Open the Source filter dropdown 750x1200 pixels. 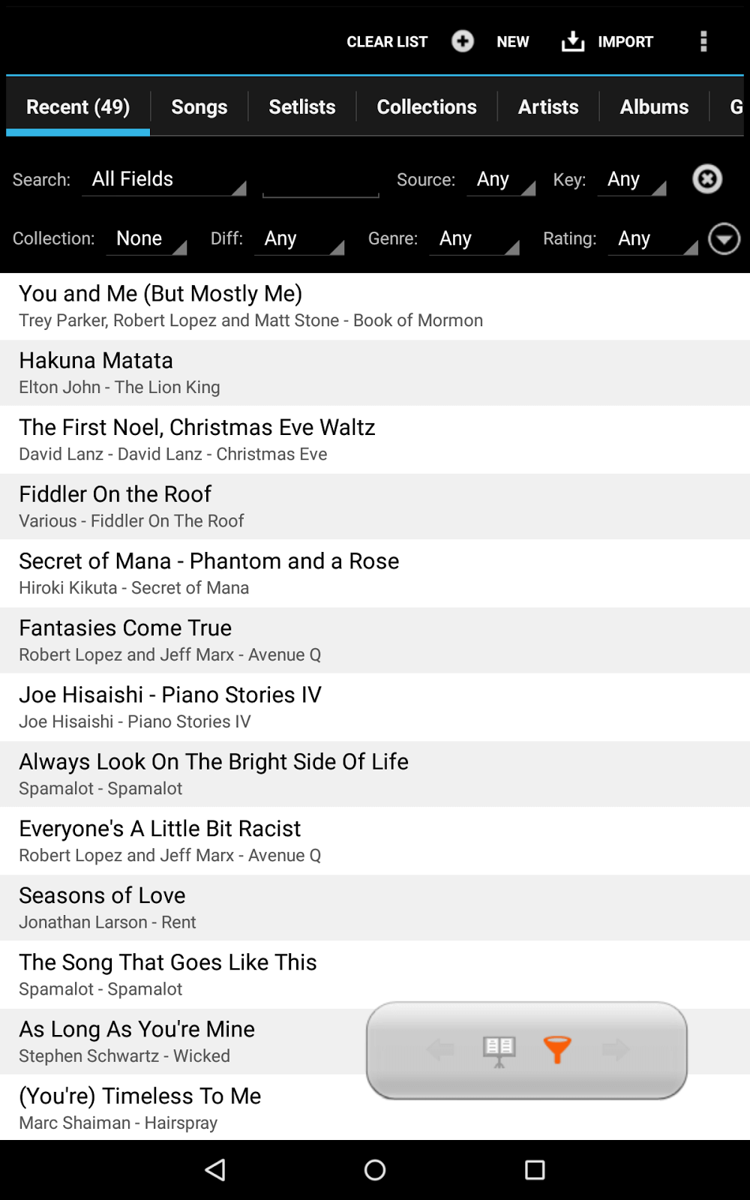[x=500, y=180]
